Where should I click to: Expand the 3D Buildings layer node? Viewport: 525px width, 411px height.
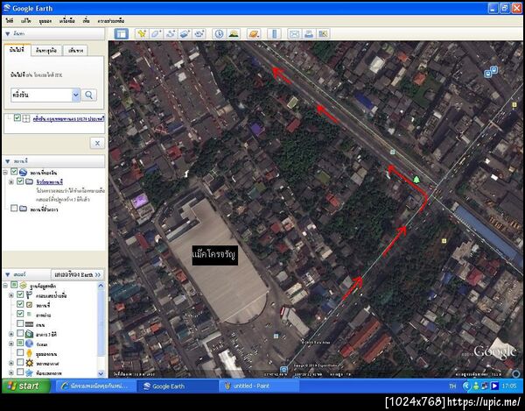coord(11,334)
